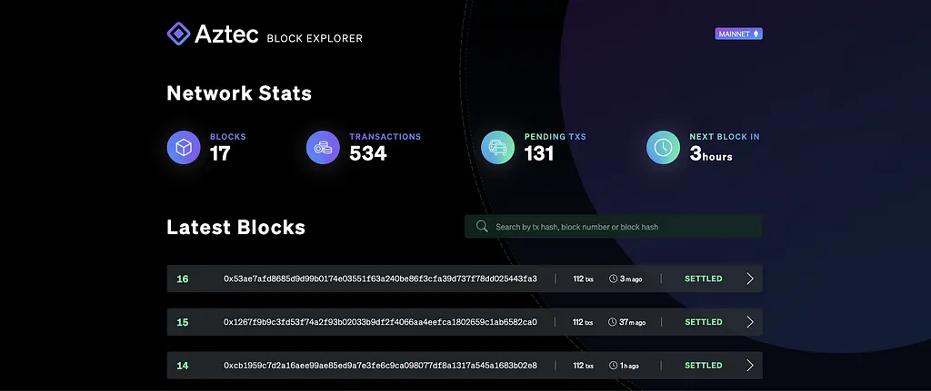
Task: Click the Transactions count 534
Action: [367, 153]
